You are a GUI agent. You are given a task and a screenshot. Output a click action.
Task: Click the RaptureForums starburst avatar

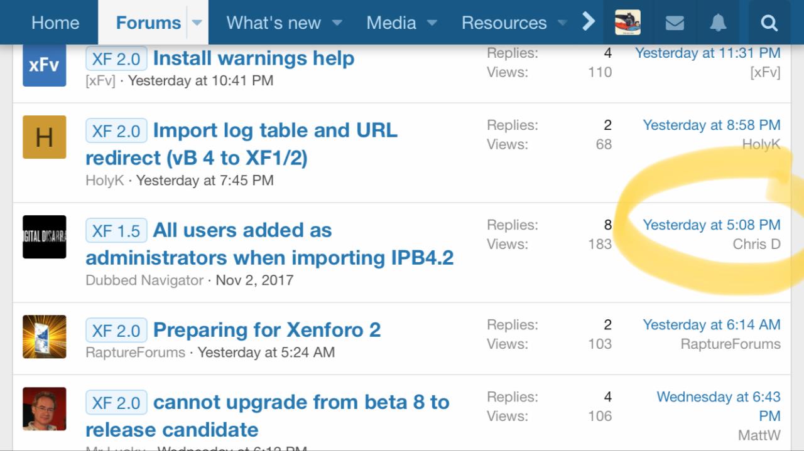pos(44,336)
